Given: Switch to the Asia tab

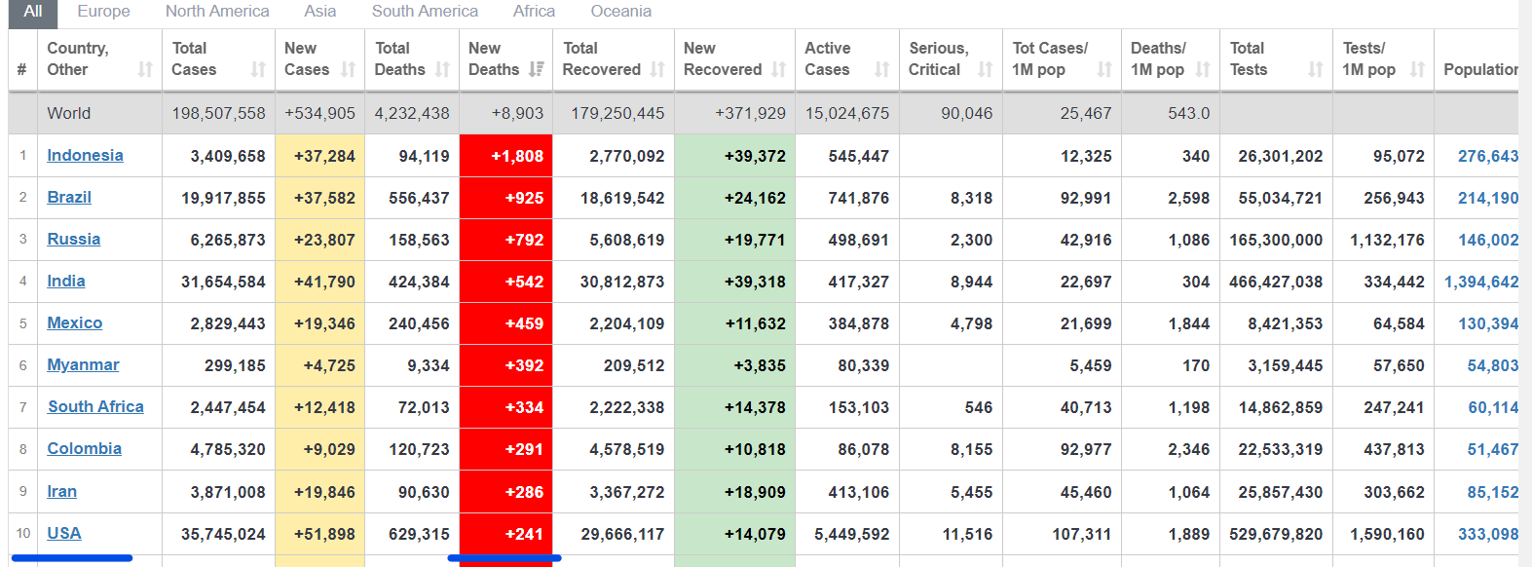Looking at the screenshot, I should coord(319,12).
